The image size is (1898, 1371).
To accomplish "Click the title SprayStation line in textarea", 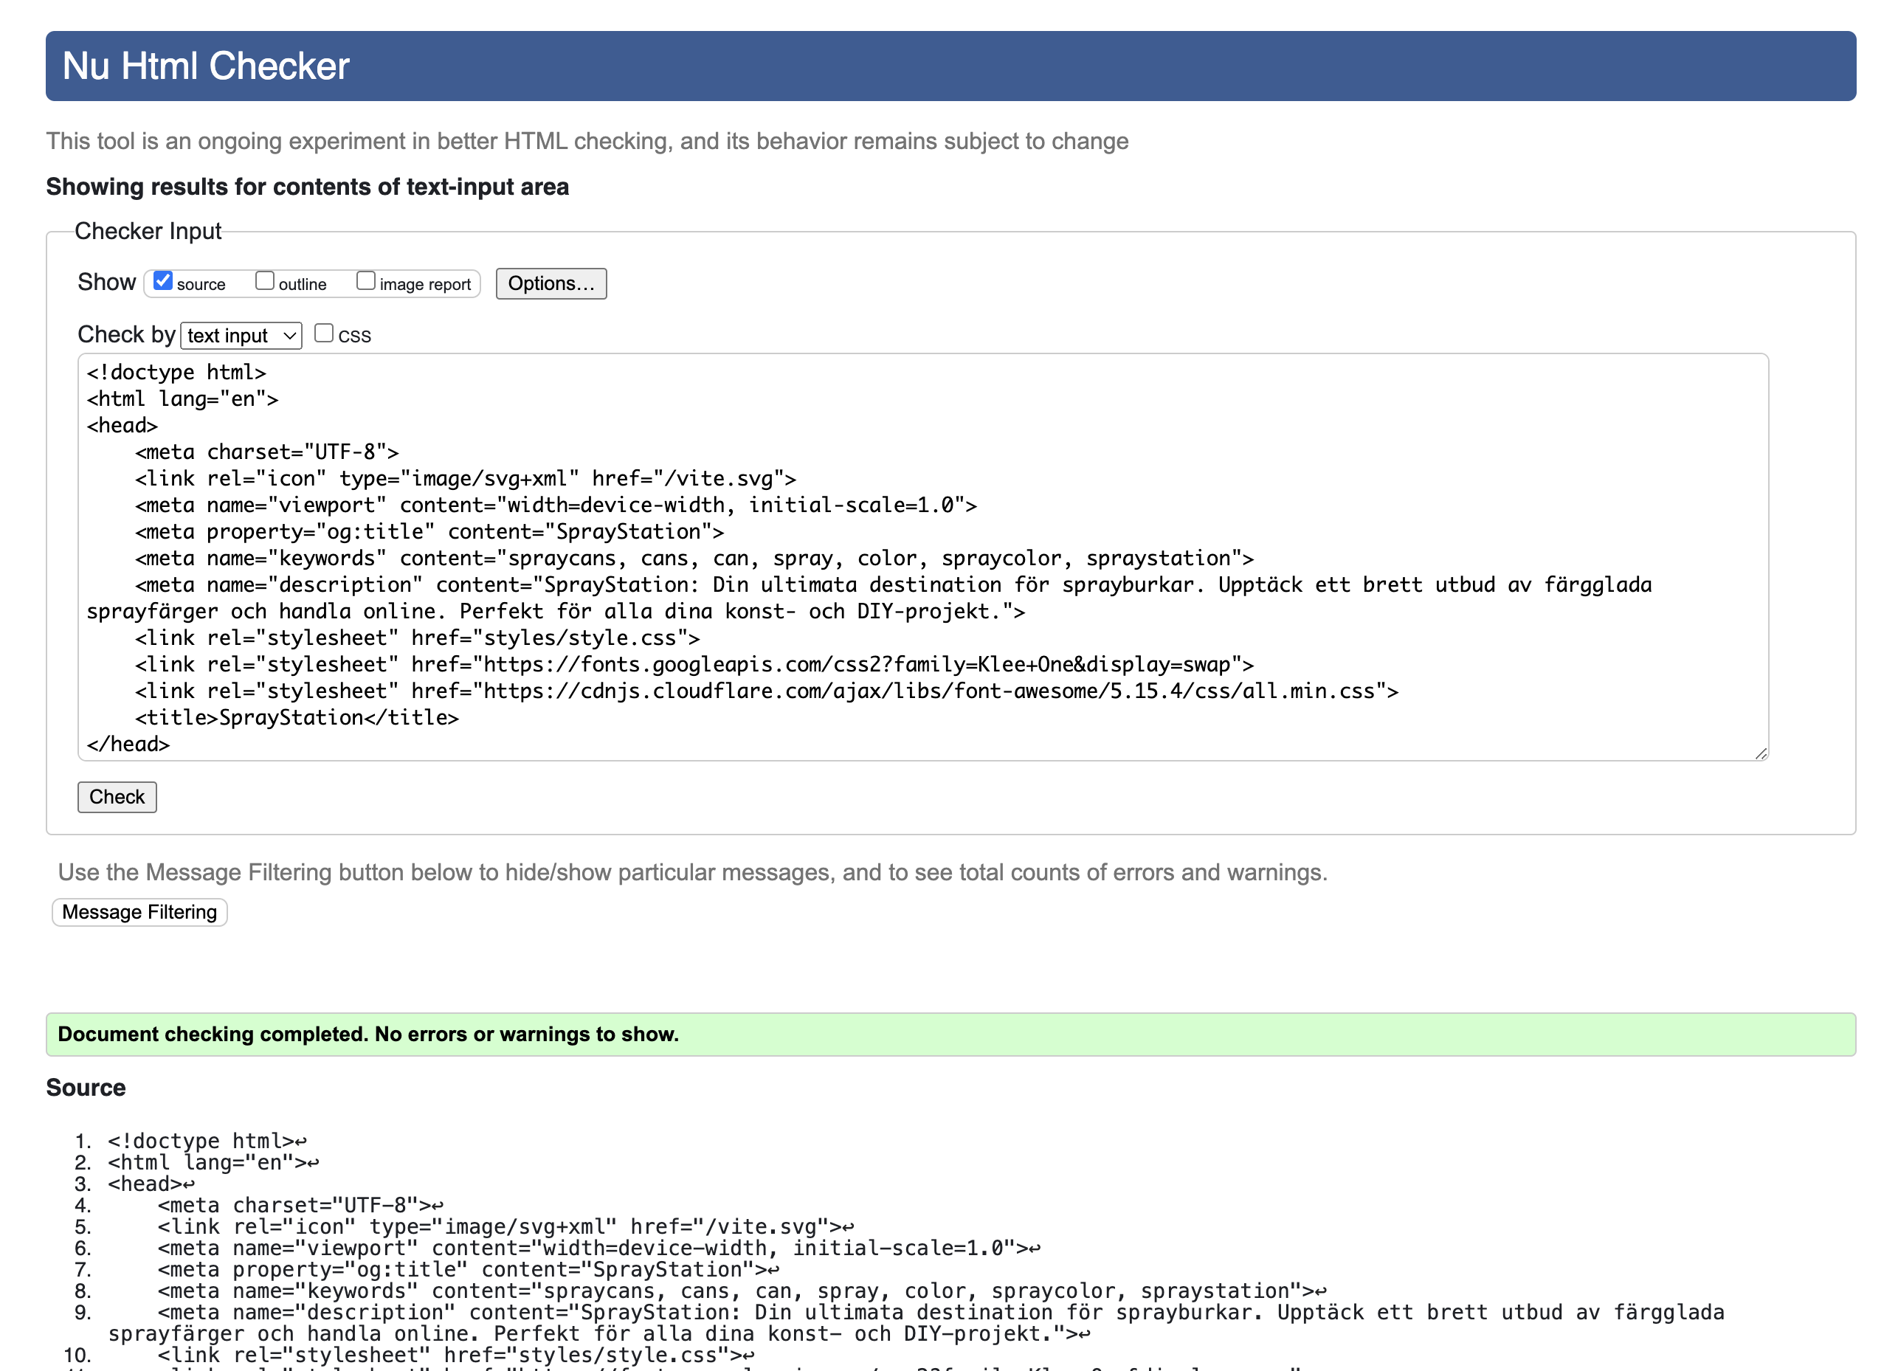I will [x=297, y=717].
